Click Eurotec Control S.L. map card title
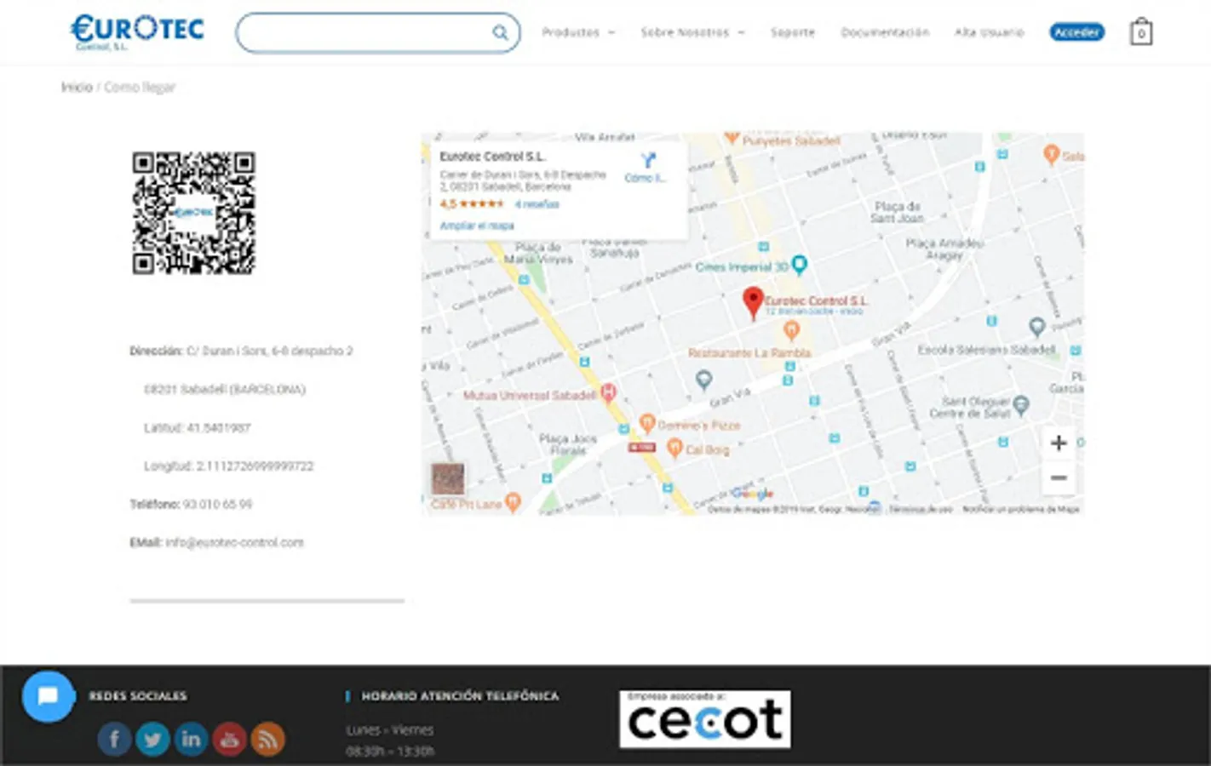The width and height of the screenshot is (1211, 766). pos(492,157)
